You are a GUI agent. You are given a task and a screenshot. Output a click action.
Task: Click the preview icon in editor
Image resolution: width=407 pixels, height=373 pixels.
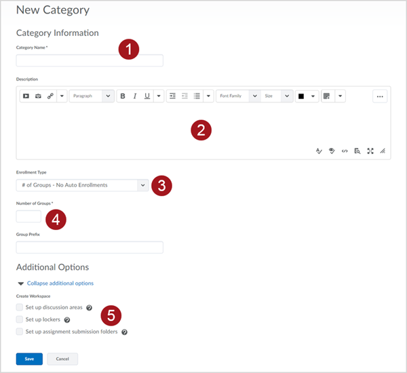point(357,151)
